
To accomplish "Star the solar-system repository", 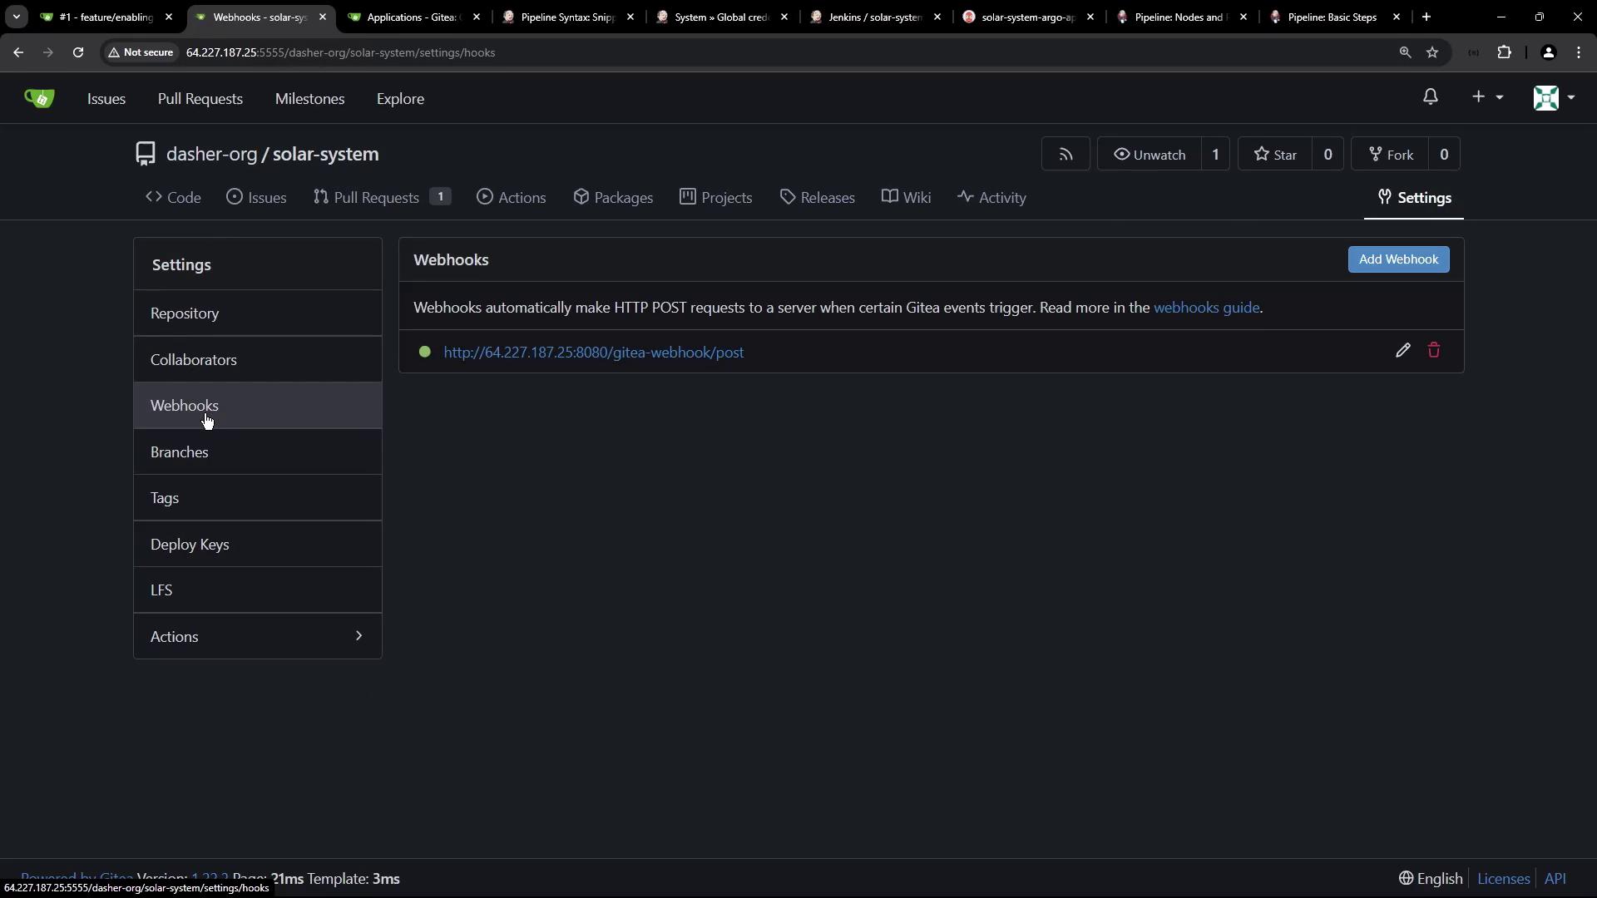I will pos(1275,155).
